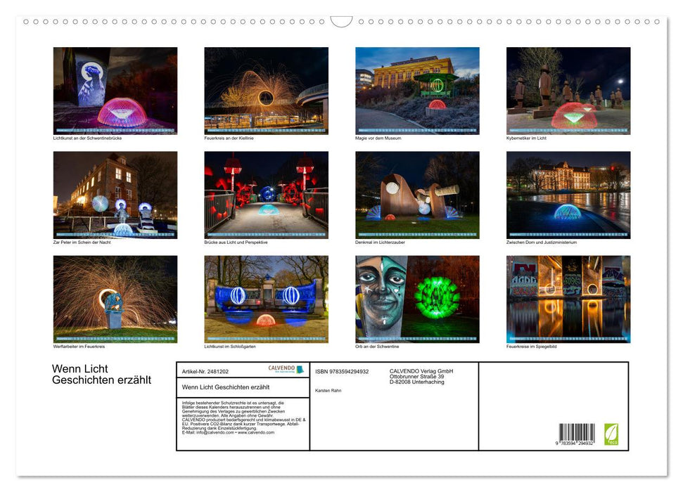
Task: Open the Zwischen Dom und Justizministerium photo
Action: click(568, 195)
